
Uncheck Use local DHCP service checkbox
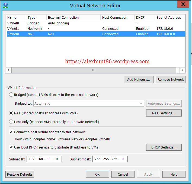(x=11, y=147)
